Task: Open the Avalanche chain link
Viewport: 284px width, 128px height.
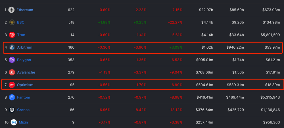Action: click(26, 72)
